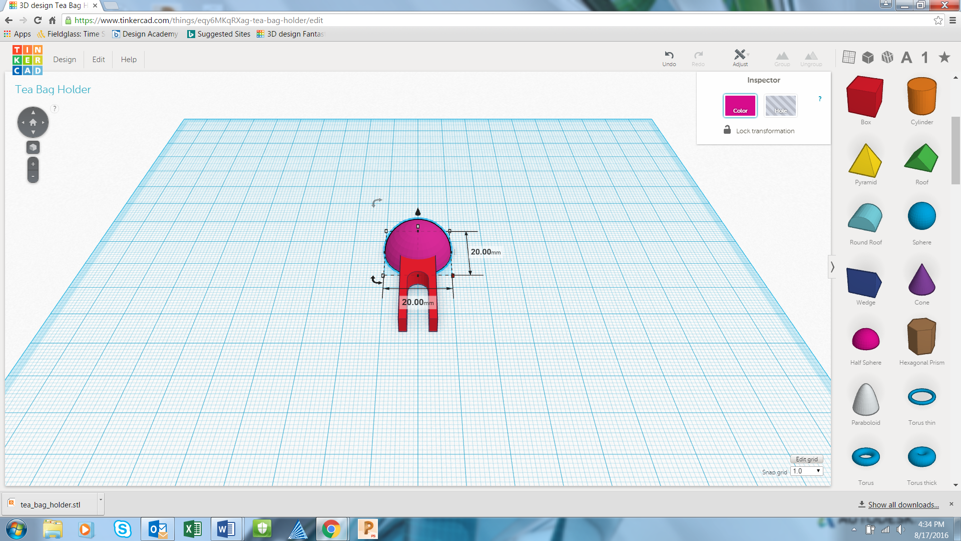
Task: Zoom out with the minus button
Action: coord(33,176)
